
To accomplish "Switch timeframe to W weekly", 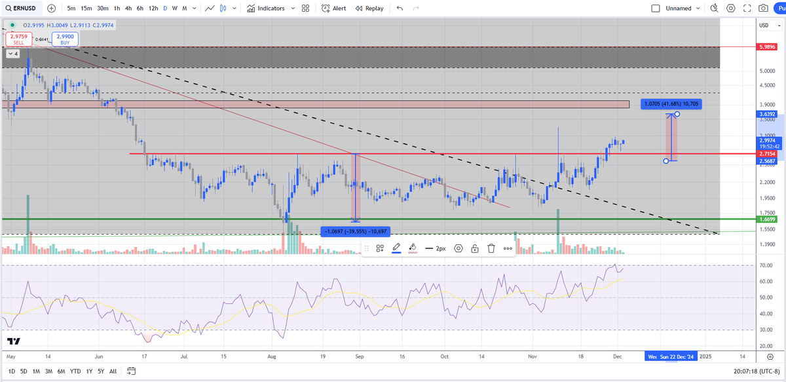I will pos(174,8).
